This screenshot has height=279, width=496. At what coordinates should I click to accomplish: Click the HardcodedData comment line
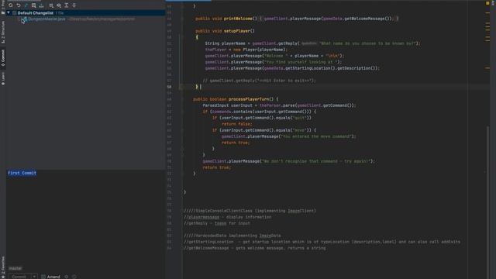click(232, 236)
